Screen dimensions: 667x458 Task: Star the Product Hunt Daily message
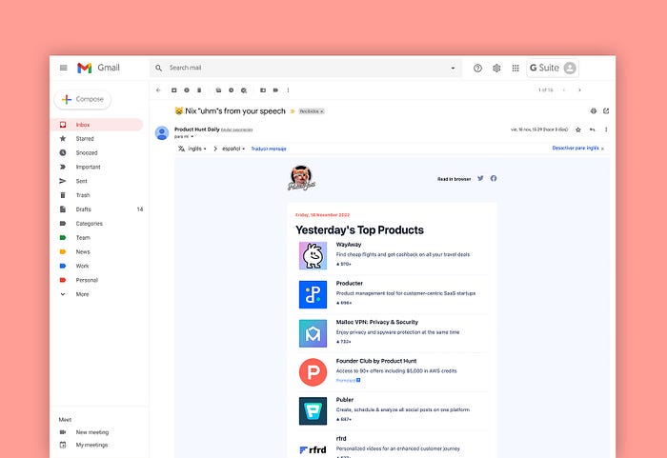[x=578, y=129]
